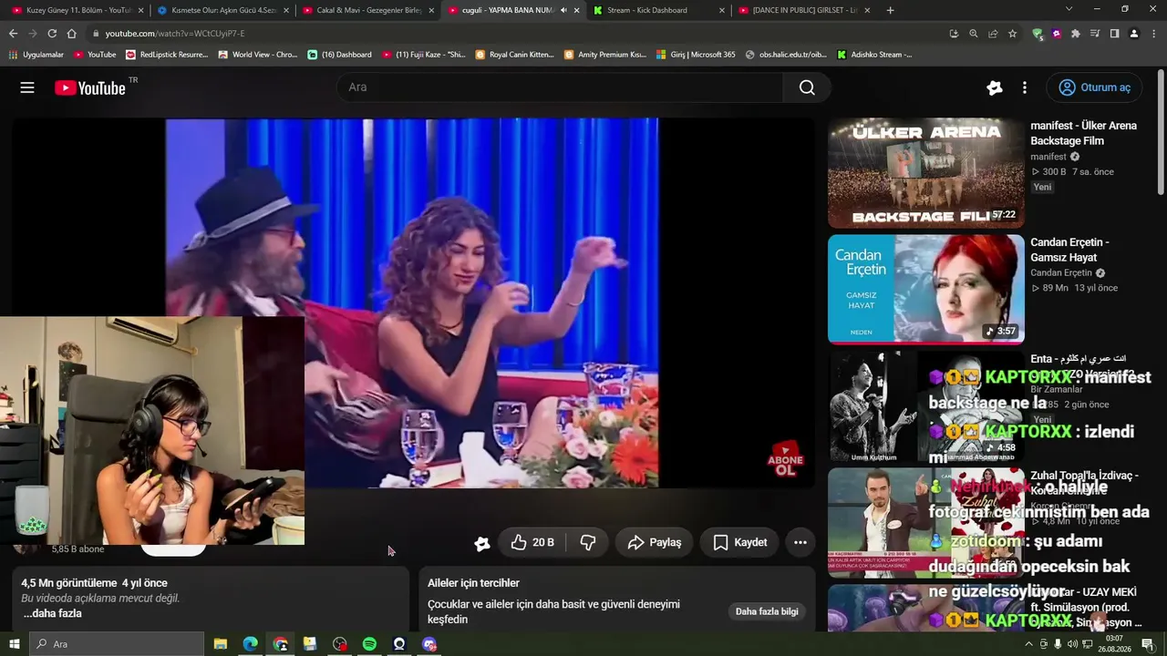Screen dimensions: 1167x656
Task: Open the browser extensions puzzle icon
Action: point(1076,34)
